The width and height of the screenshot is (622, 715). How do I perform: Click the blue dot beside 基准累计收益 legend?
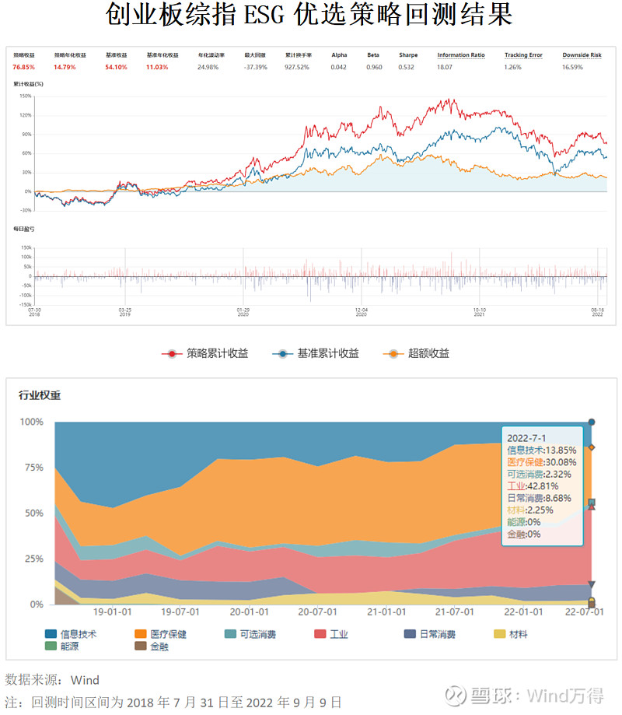coord(283,352)
